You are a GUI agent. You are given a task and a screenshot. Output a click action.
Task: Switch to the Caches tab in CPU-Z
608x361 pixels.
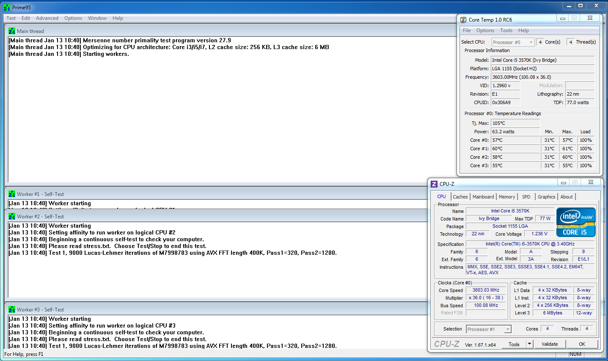point(460,197)
